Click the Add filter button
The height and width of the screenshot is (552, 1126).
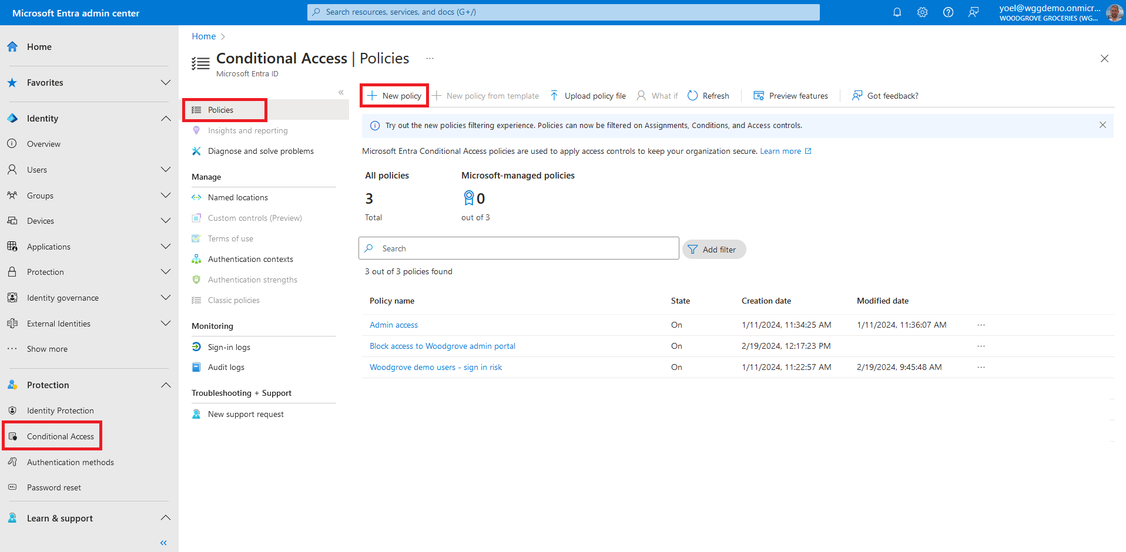click(713, 250)
